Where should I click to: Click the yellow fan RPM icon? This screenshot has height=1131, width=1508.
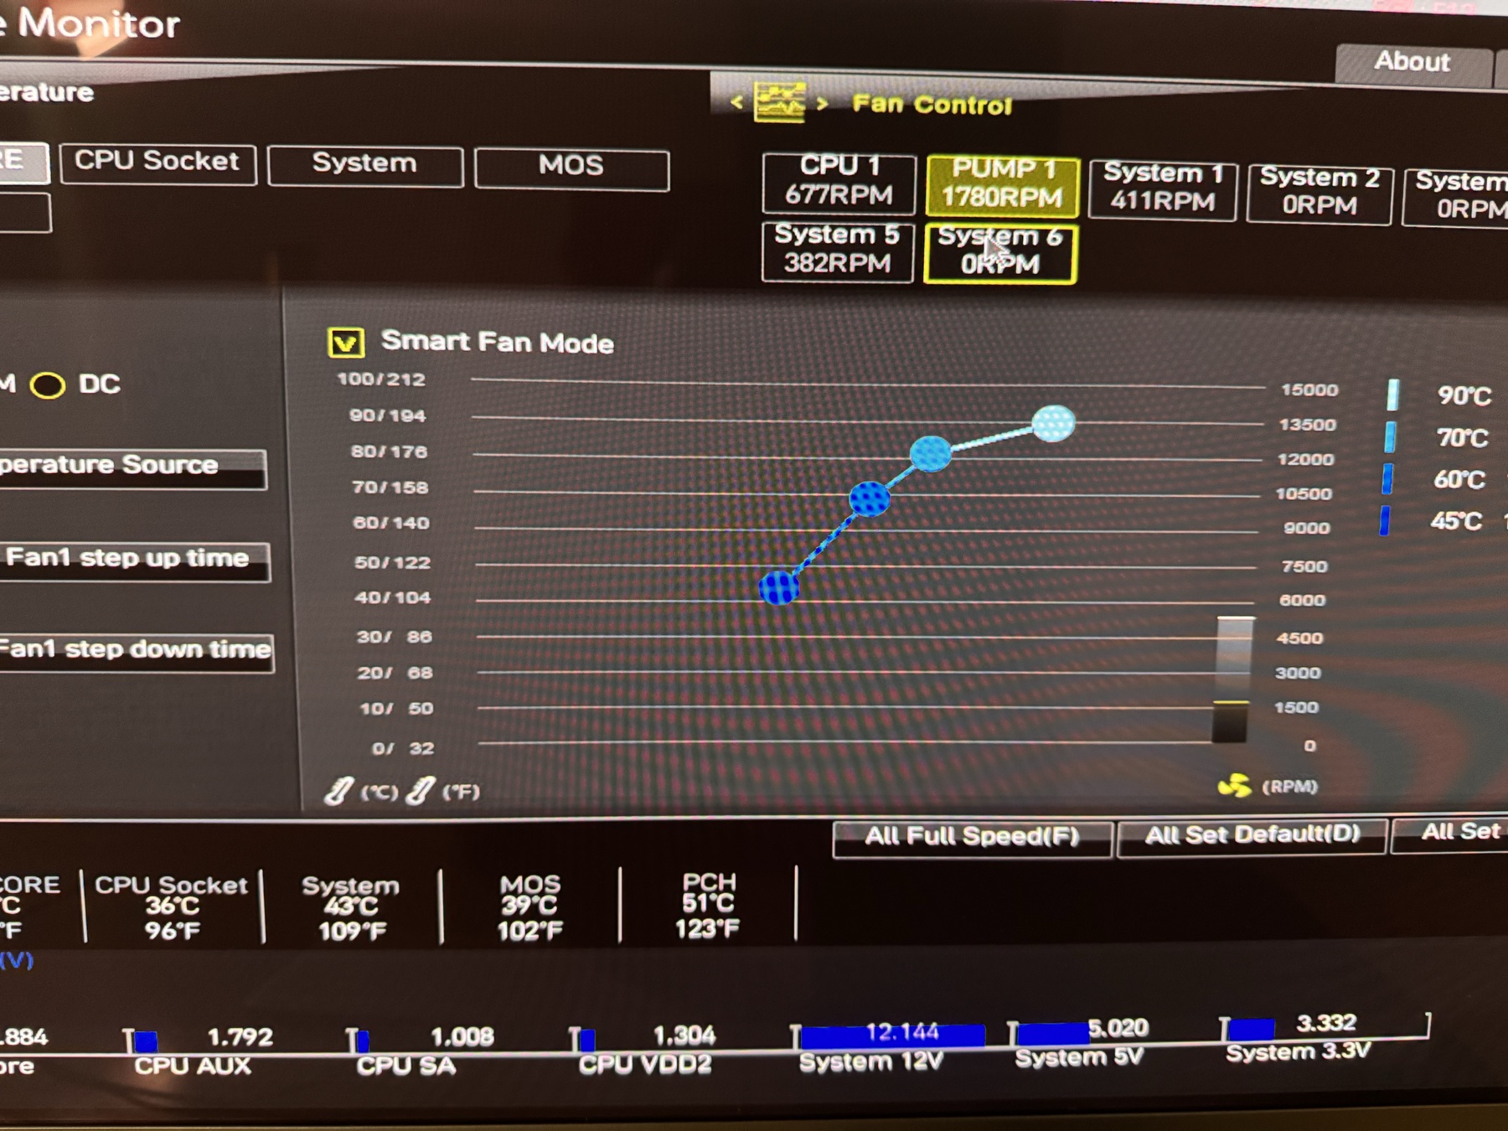click(1234, 786)
